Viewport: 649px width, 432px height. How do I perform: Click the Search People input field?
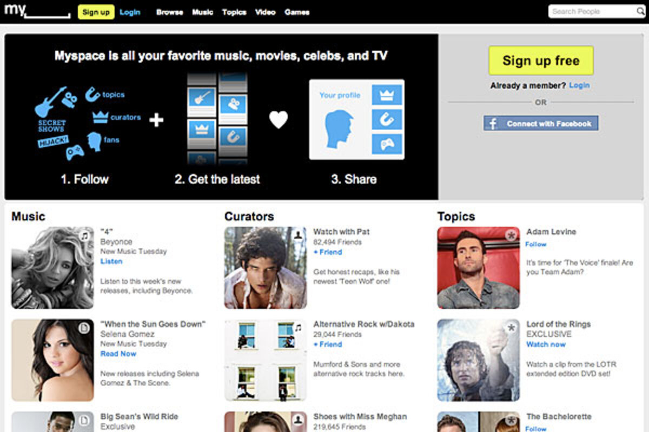click(x=592, y=11)
